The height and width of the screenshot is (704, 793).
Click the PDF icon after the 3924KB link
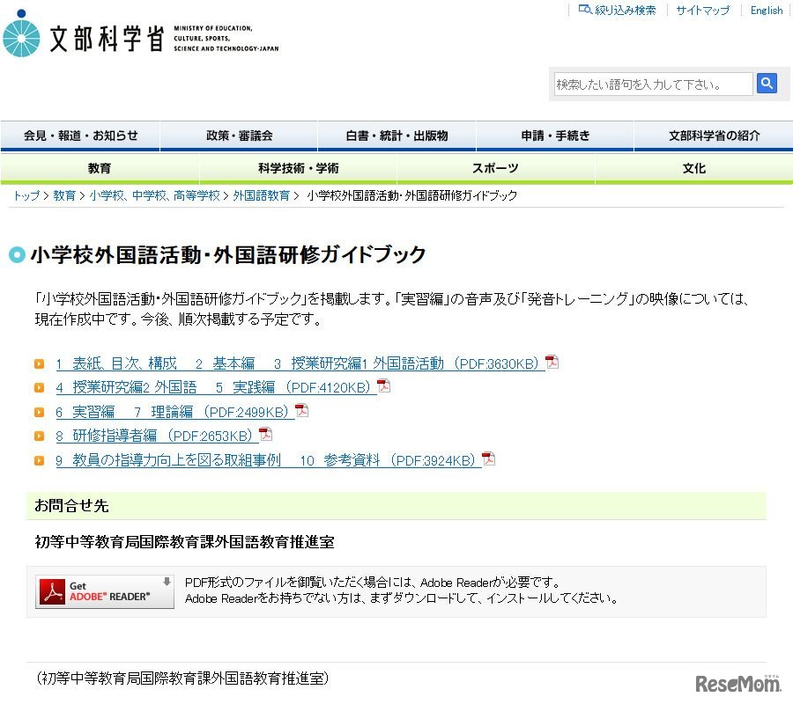(x=488, y=458)
